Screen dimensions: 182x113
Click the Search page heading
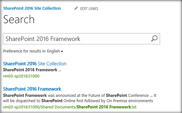19,19
